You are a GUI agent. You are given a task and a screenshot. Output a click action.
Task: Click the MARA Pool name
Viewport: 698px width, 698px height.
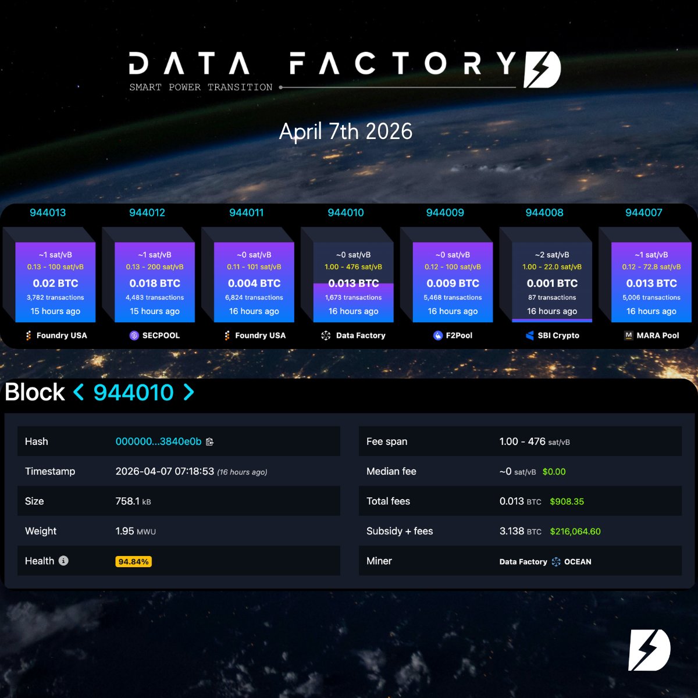pos(658,336)
